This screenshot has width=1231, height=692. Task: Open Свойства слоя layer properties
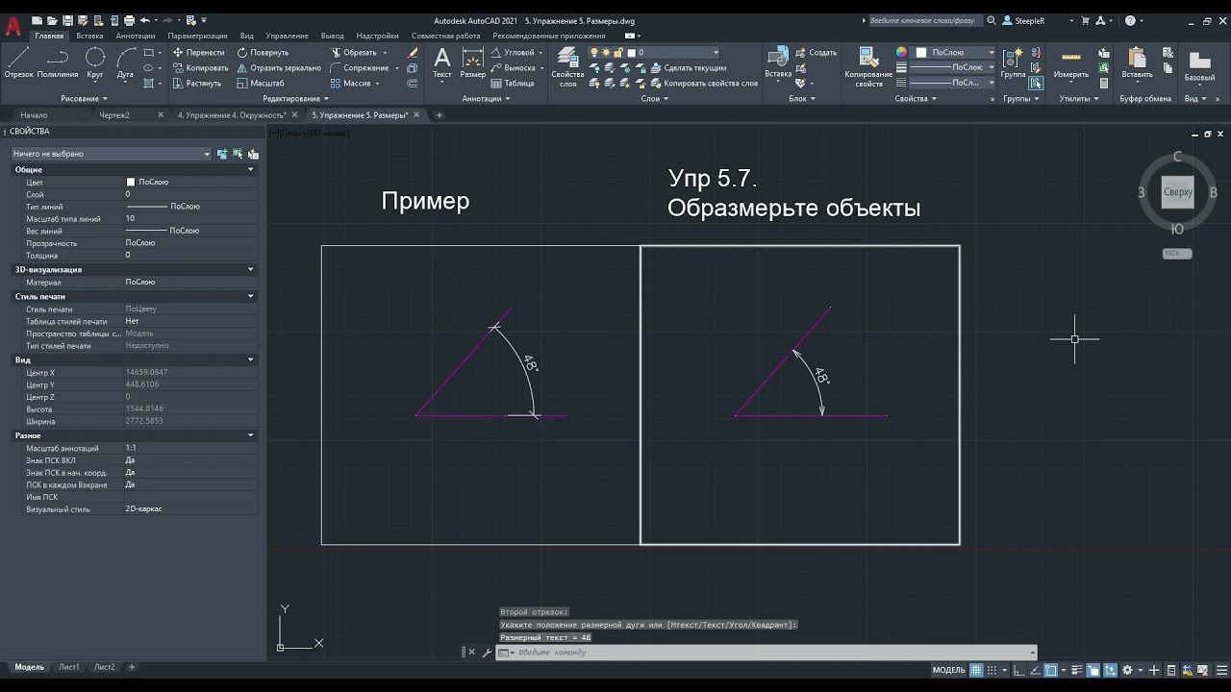click(x=567, y=67)
